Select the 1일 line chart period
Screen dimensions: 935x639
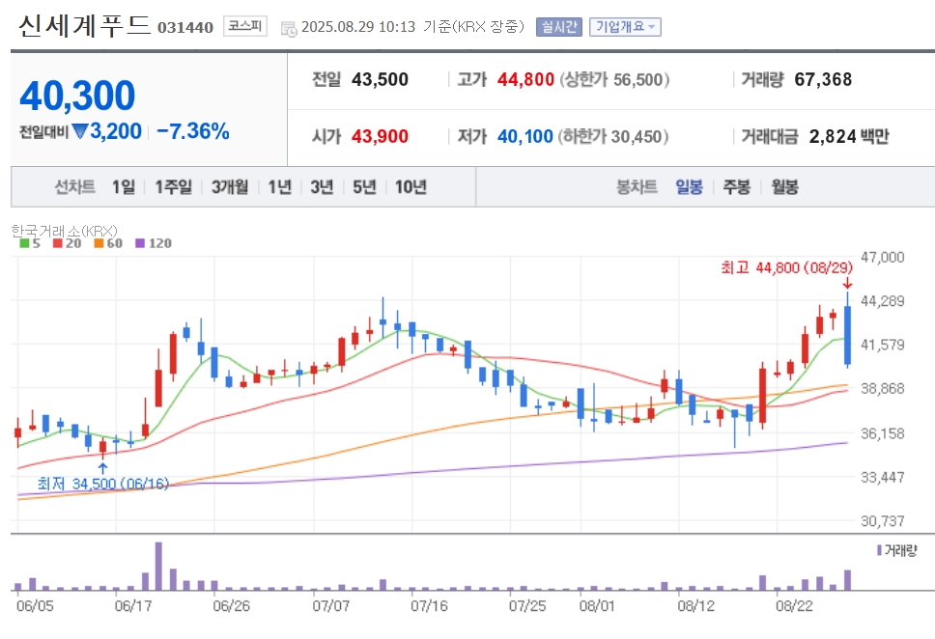point(124,187)
